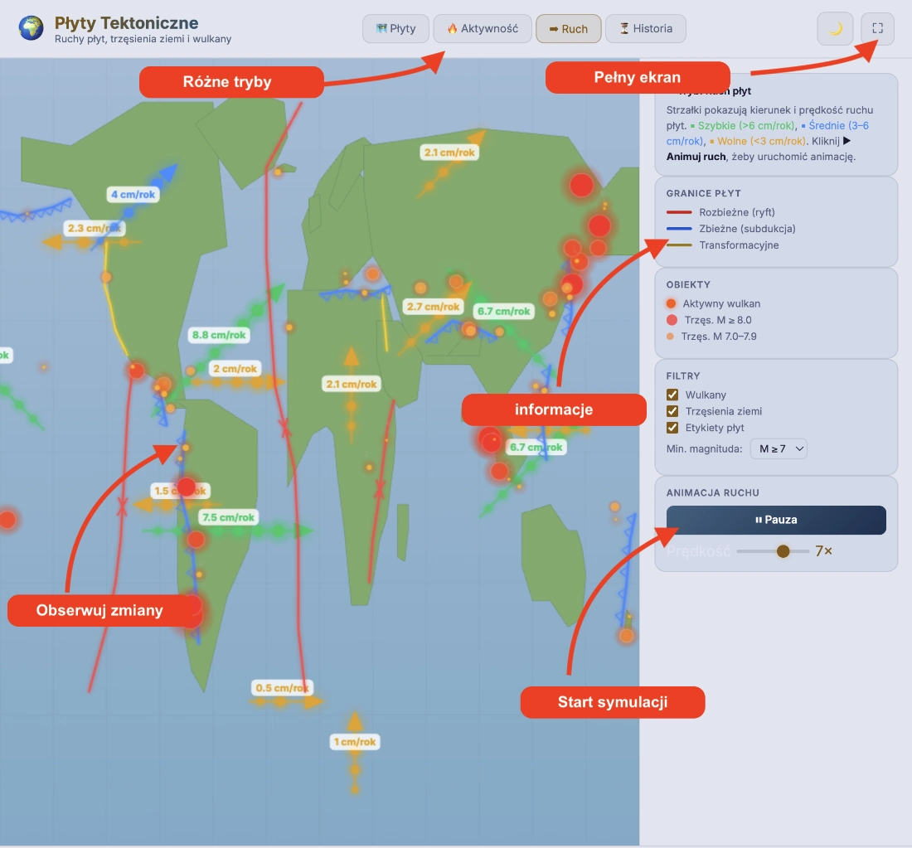Uncheck the Wulkany filter checkbox
Viewport: 912px width, 848px height.
(x=673, y=395)
